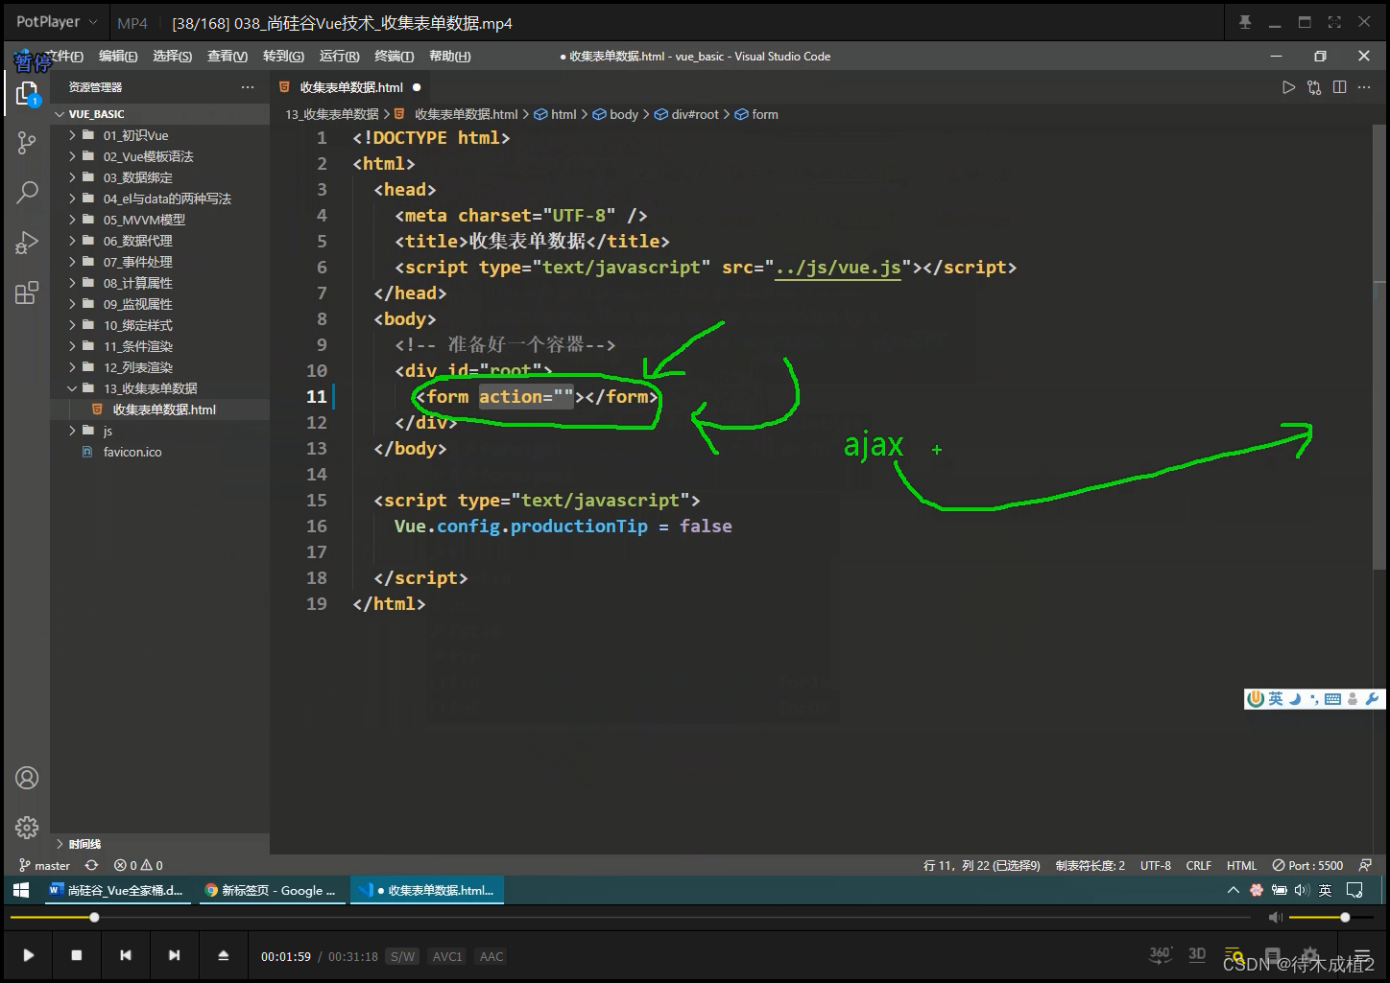Split the editor to the right
The height and width of the screenshot is (983, 1390).
1339,87
